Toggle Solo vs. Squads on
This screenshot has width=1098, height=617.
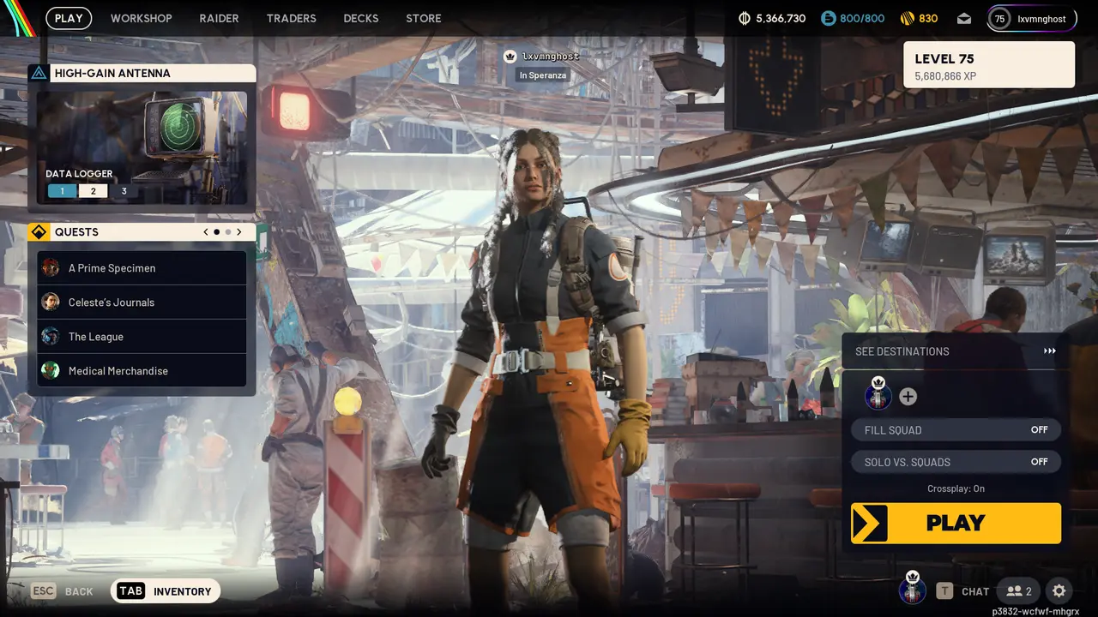(956, 462)
